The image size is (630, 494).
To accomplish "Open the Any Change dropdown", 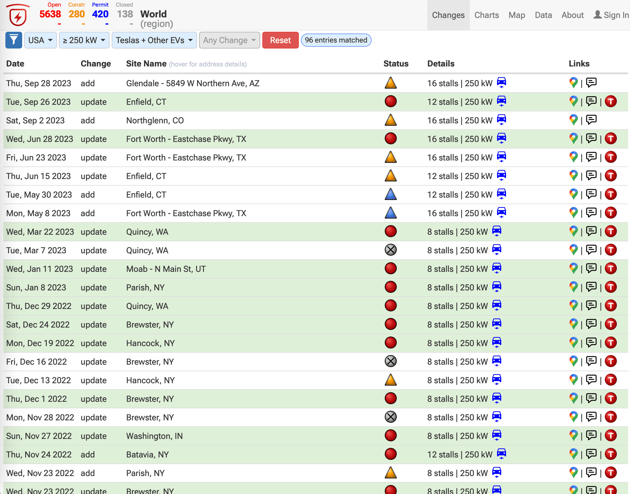I will [x=229, y=40].
